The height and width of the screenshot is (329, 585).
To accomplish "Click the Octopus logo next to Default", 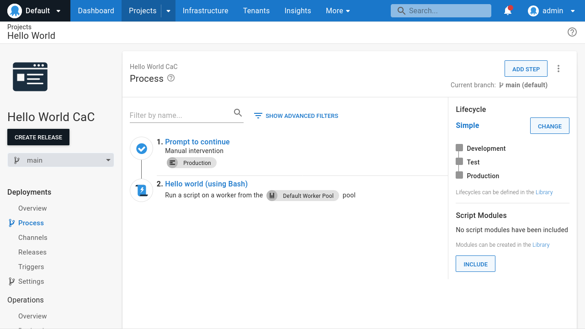I will click(x=14, y=11).
